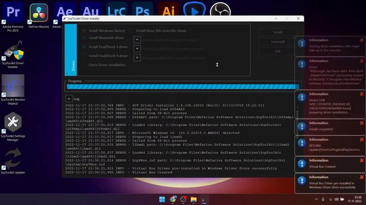Toggle the Install Windows Service checkbox
Viewport: 366px width, 205px height.
[x=84, y=31]
